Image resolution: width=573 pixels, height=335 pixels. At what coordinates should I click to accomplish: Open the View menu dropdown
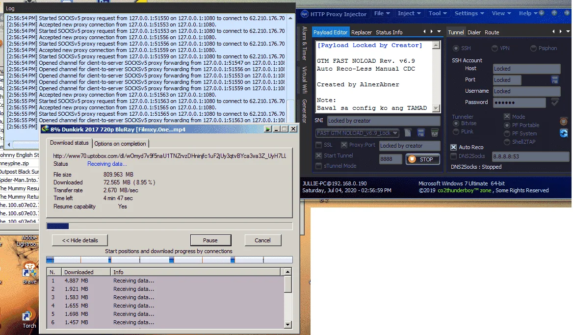[501, 13]
